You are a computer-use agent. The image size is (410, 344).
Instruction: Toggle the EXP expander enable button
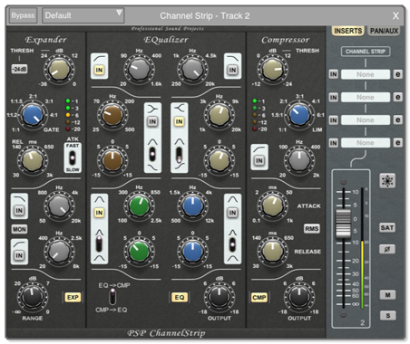point(73,297)
